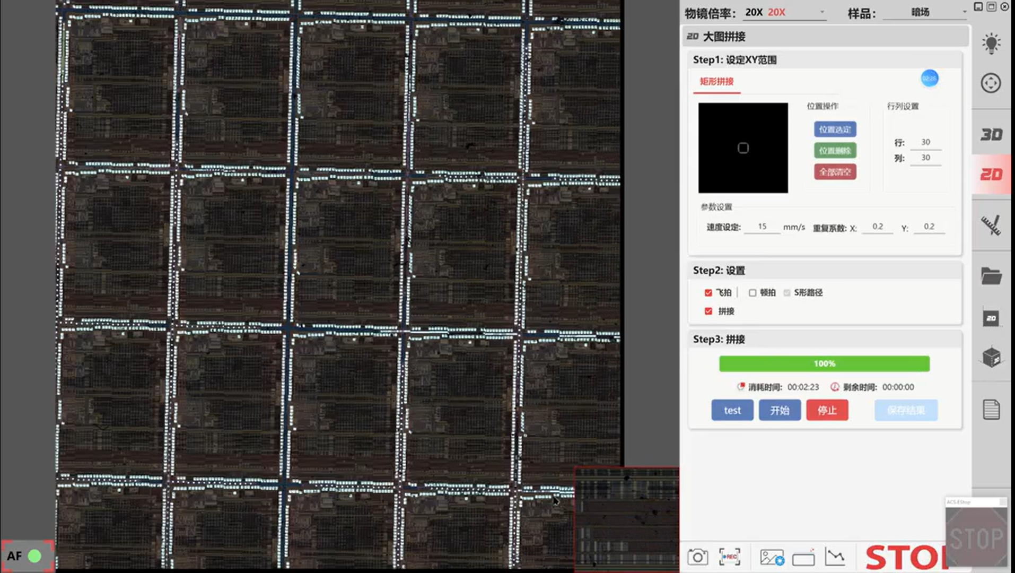
Task: Switch to the red 2D sidebar tab
Action: tap(991, 175)
